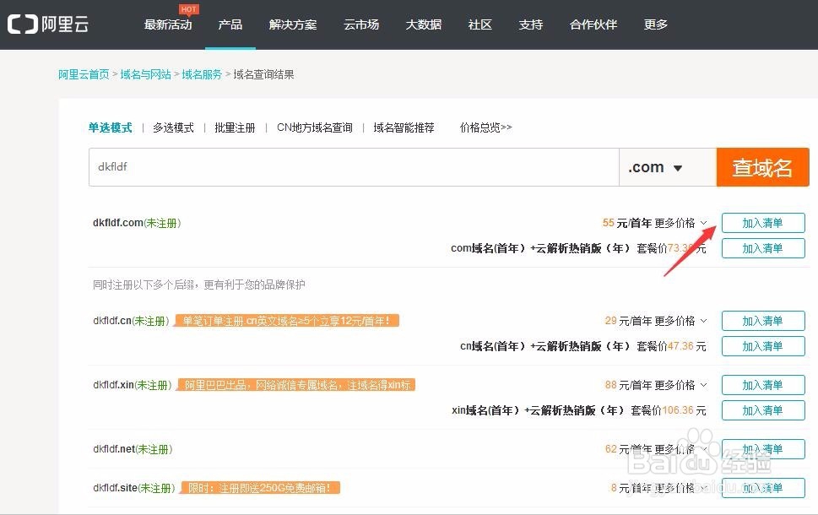Open the 解决方案 menu
This screenshot has height=515, width=818.
coord(293,24)
